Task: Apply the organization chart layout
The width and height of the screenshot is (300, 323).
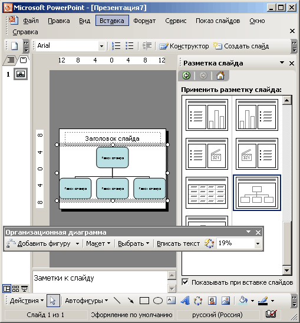Action: point(257,193)
